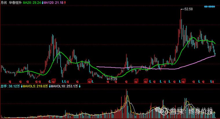This screenshot has height=119, width=220.
Task: Click the arrow after MAVOL10 253.1万
Action: pos(79,86)
